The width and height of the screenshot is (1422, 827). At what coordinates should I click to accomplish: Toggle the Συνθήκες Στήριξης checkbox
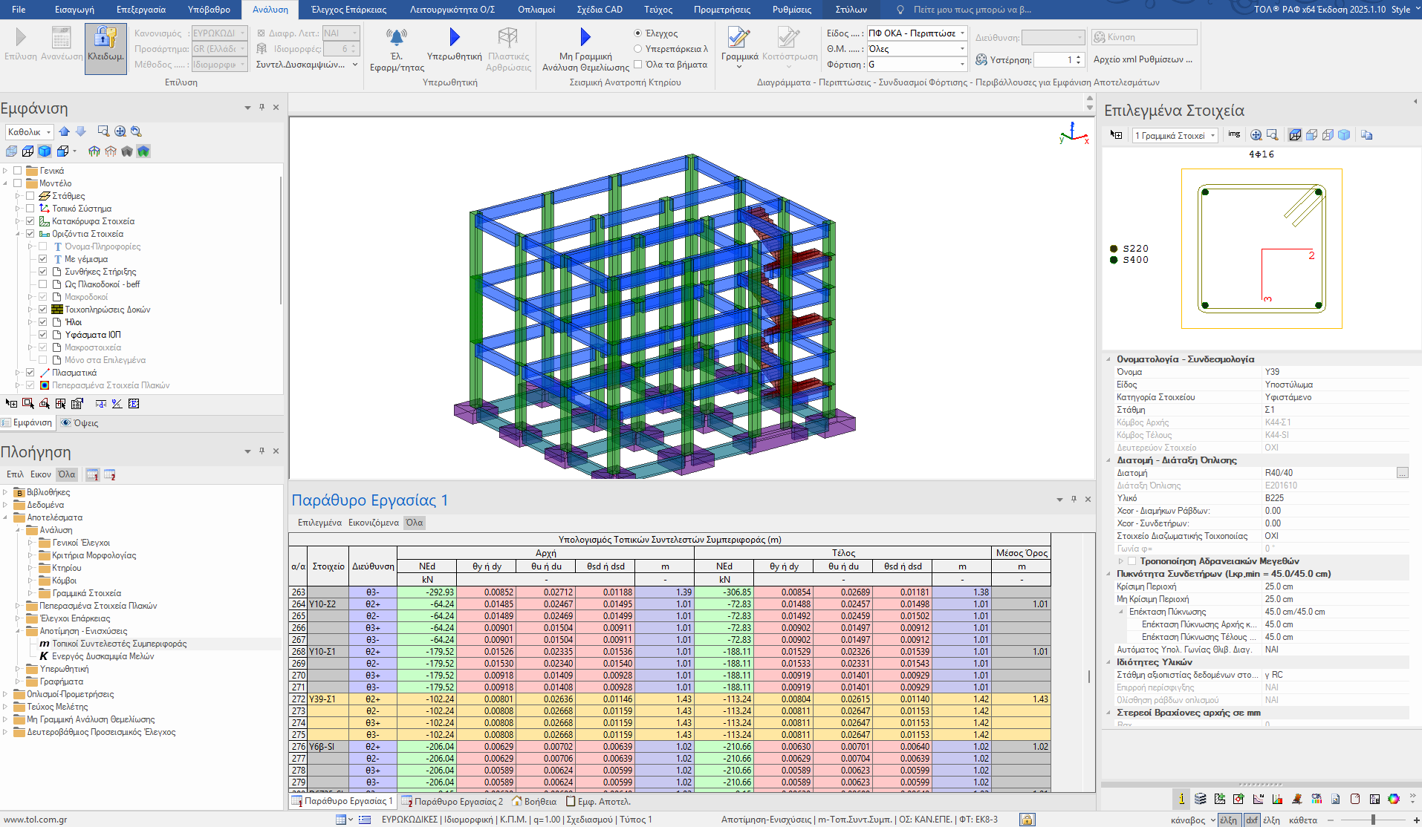pos(43,272)
